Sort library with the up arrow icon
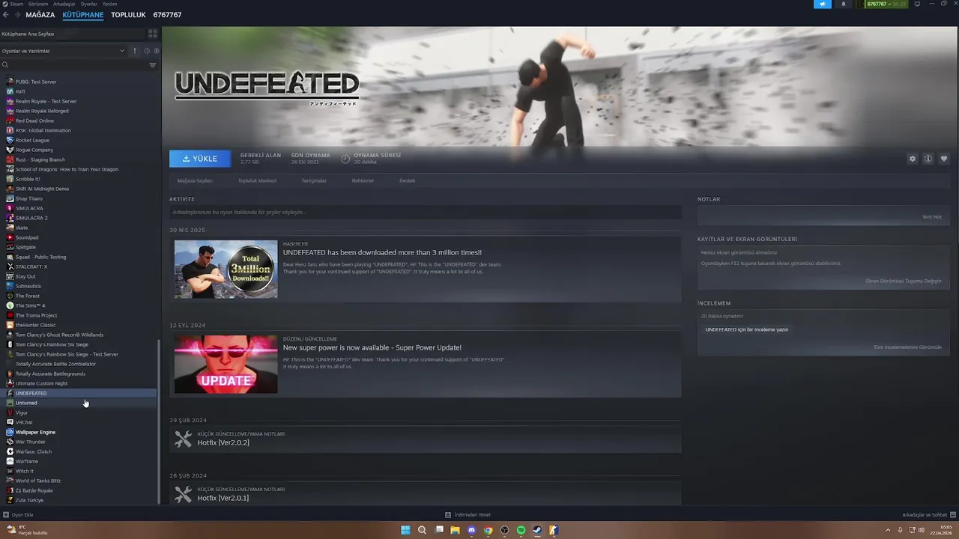959x539 pixels. pos(135,51)
